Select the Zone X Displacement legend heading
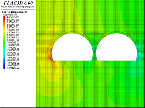Screen dimensions: 145x108 click(14, 12)
